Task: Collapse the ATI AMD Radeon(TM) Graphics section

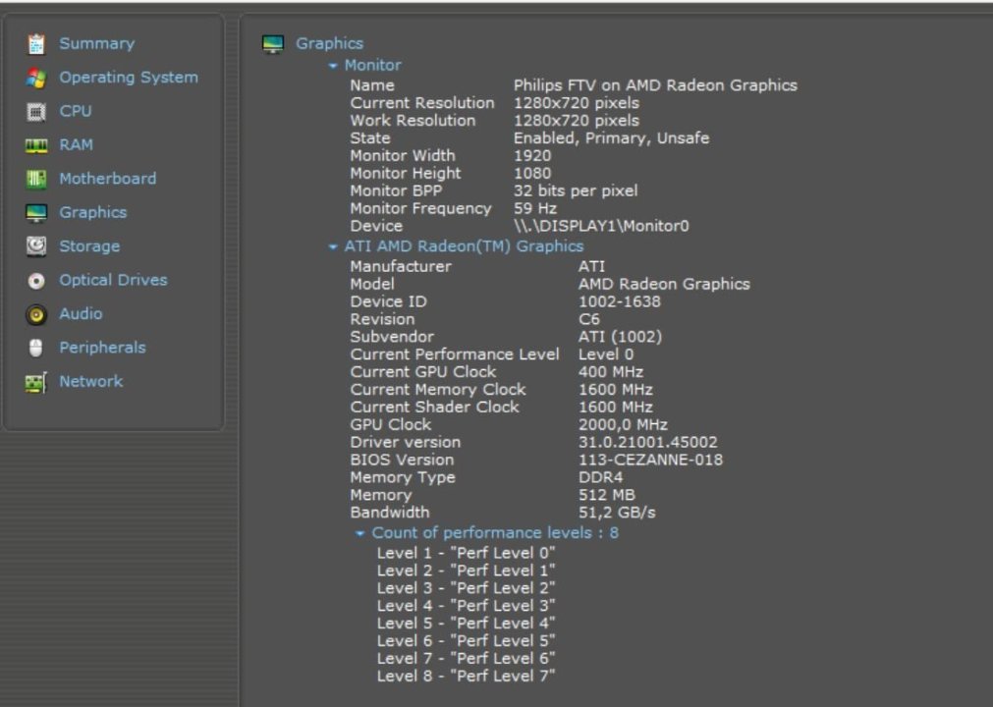Action: tap(334, 247)
